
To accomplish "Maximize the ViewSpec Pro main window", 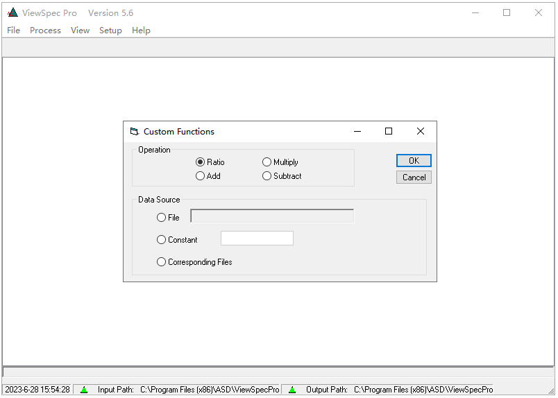I will tap(507, 12).
